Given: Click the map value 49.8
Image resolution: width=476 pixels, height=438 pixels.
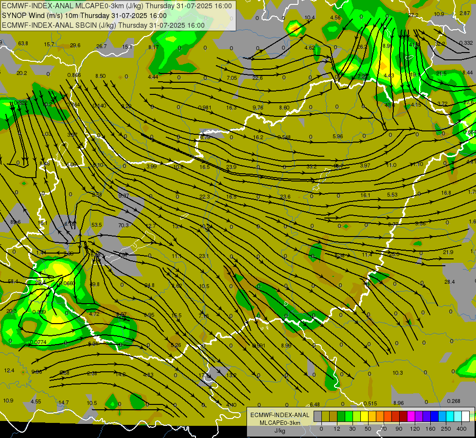Looking at the screenshot, I should pos(95,284).
